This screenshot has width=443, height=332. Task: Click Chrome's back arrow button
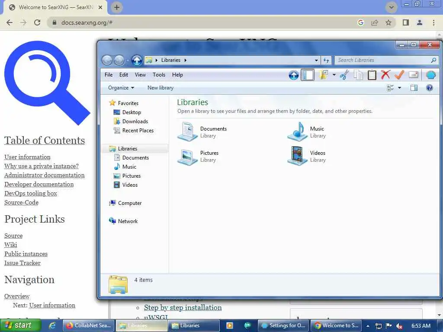coord(10,22)
